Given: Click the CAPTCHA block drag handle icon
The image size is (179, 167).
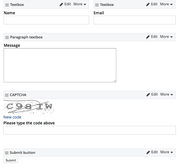Looking at the screenshot, I should (x=7, y=95).
